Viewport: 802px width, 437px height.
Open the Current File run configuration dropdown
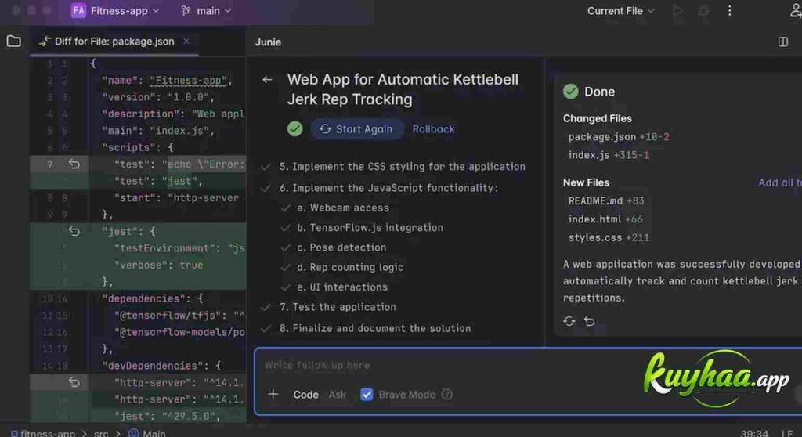(620, 11)
